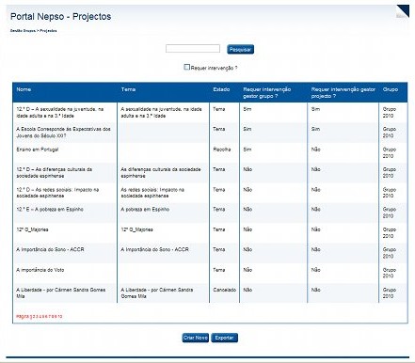The height and width of the screenshot is (363, 415).
Task: Click Tema cell 'A pobreza em Espinho'
Action: [x=145, y=210]
